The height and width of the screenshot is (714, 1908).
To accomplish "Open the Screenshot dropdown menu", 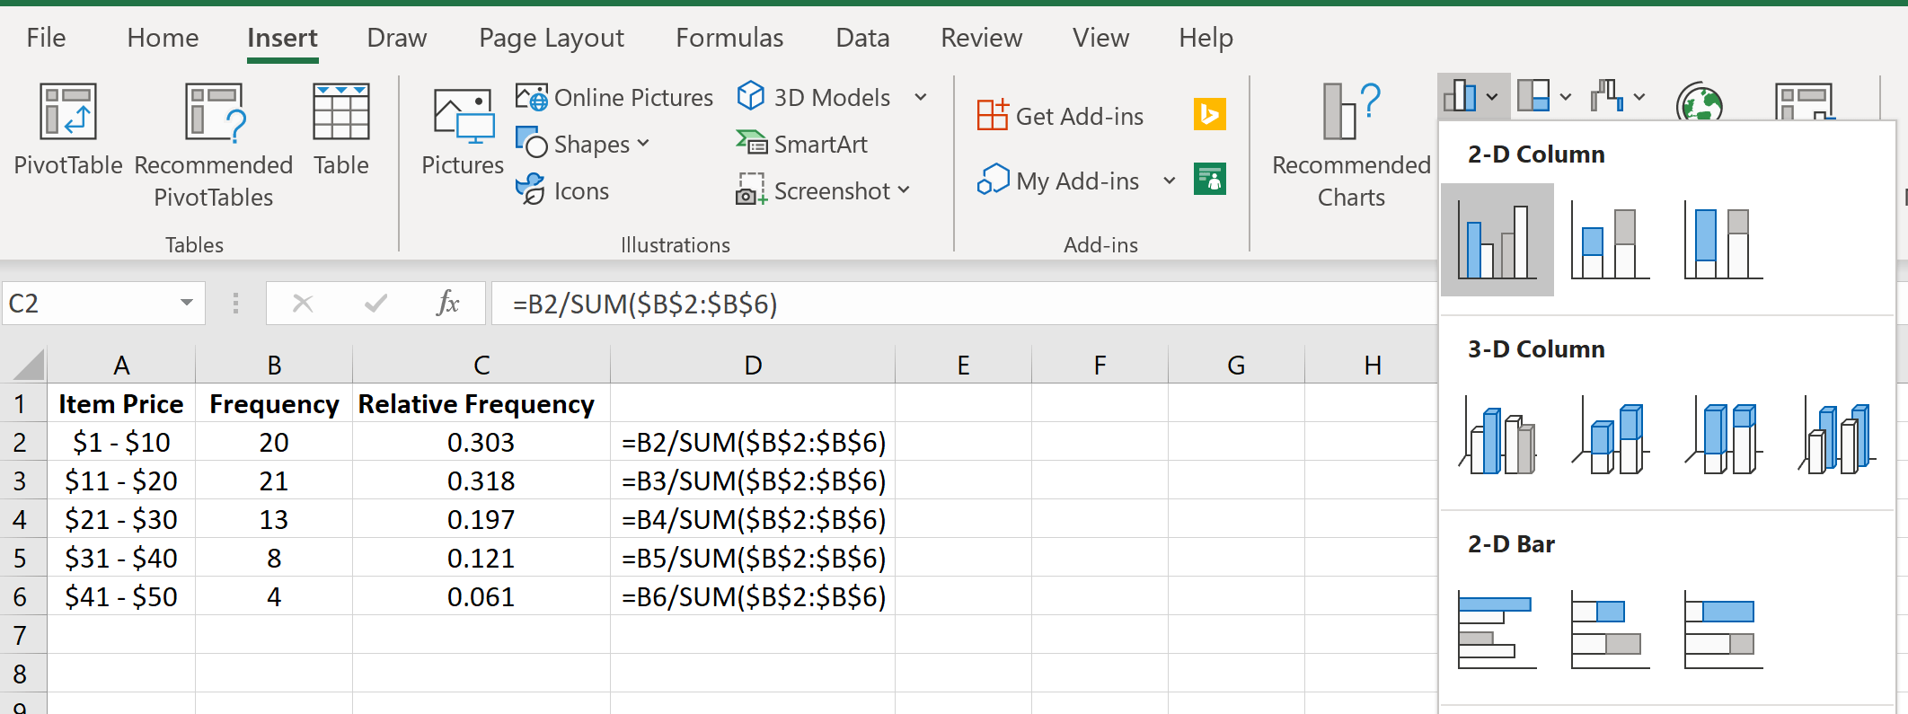I will pyautogui.click(x=904, y=190).
